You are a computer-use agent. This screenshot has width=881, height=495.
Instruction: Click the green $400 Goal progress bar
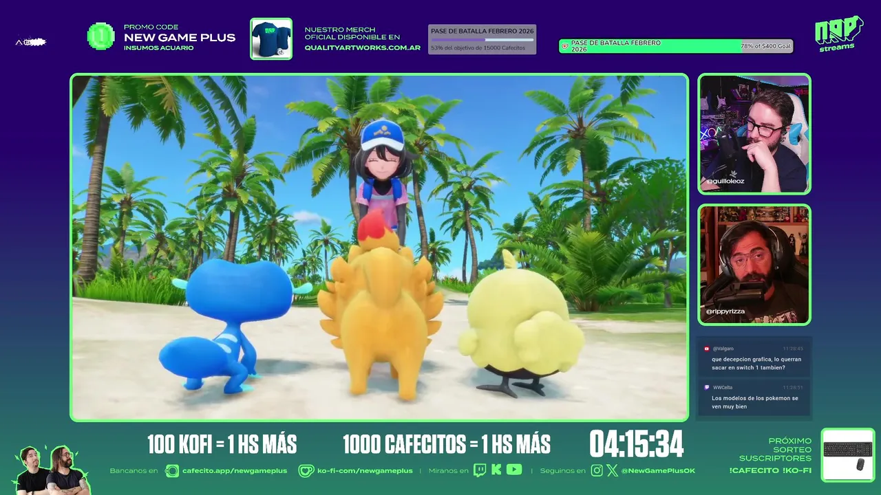click(x=676, y=46)
